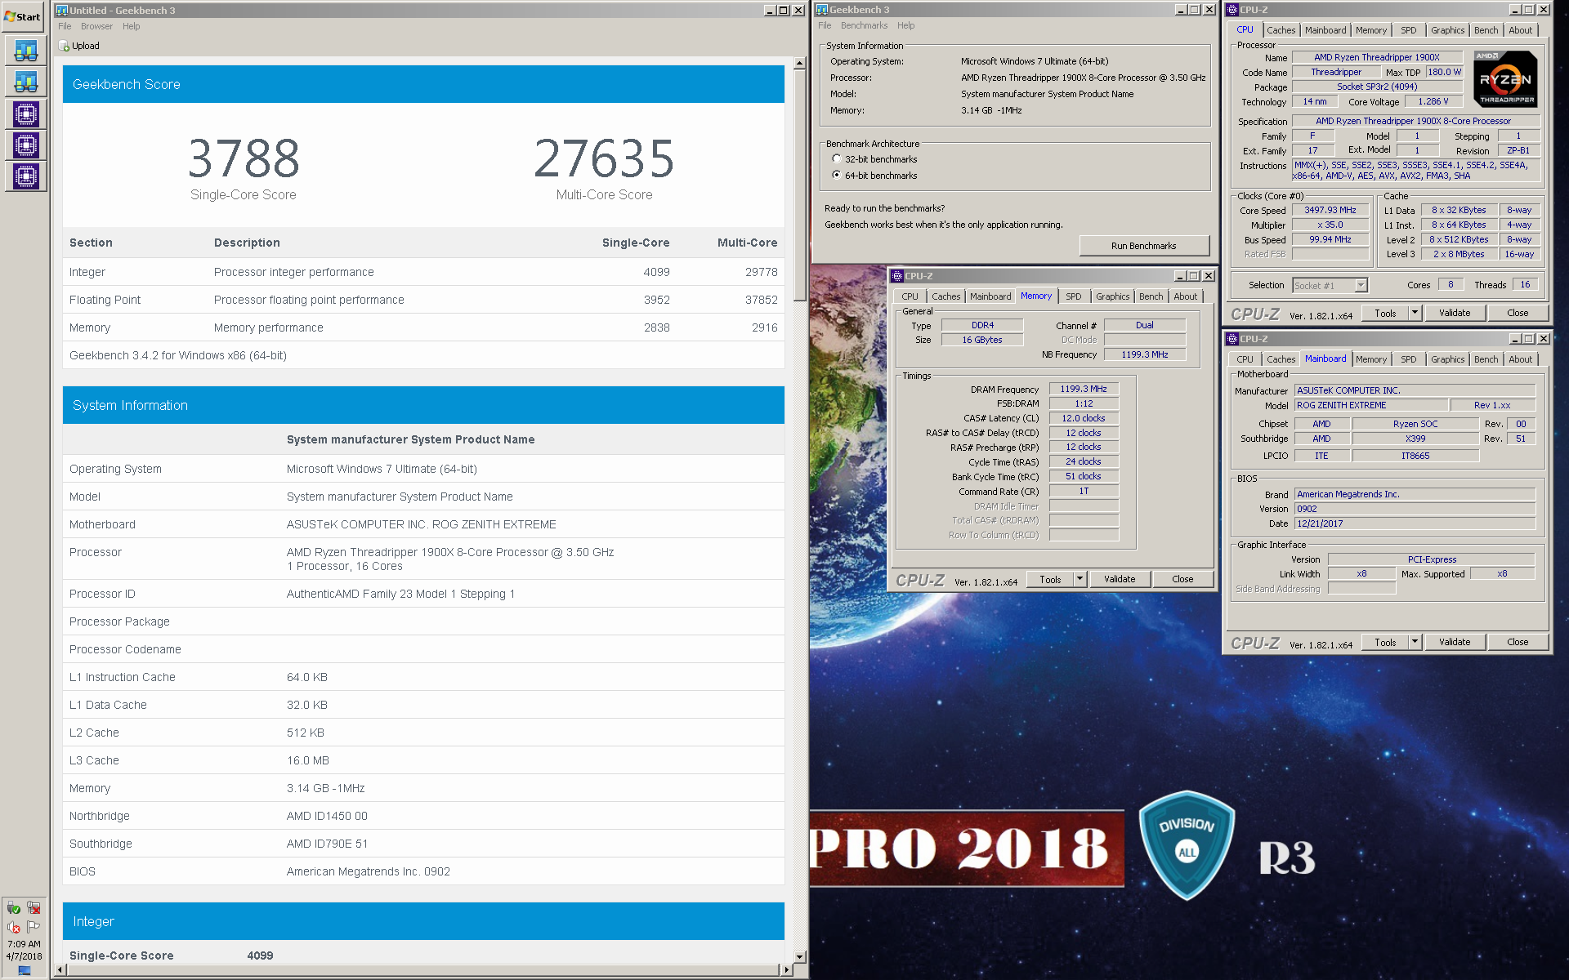The height and width of the screenshot is (980, 1569).
Task: Click the BIOS Version 0902 field in CPU-Z
Action: click(x=1415, y=509)
